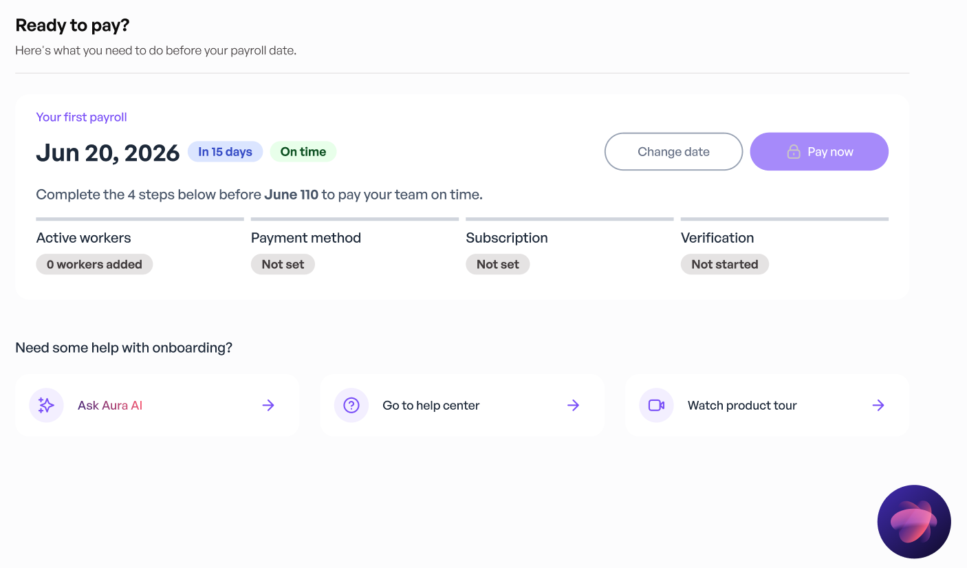Click the Aura AI sparkle icon
Viewport: 967px width, 568px height.
coord(46,405)
